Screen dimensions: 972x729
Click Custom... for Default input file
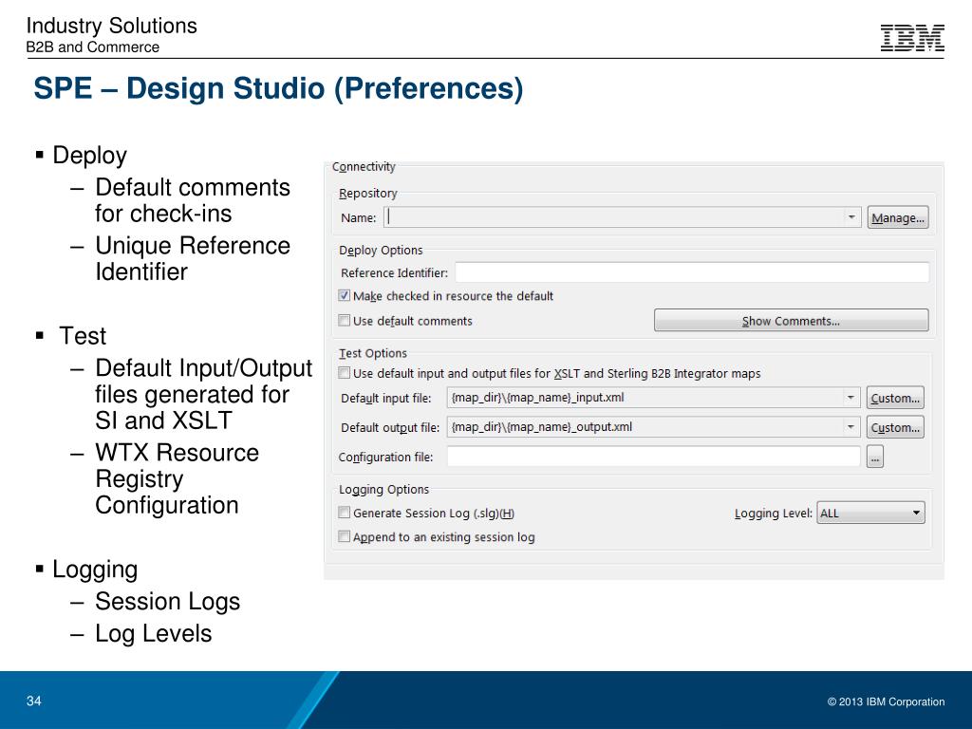[895, 398]
